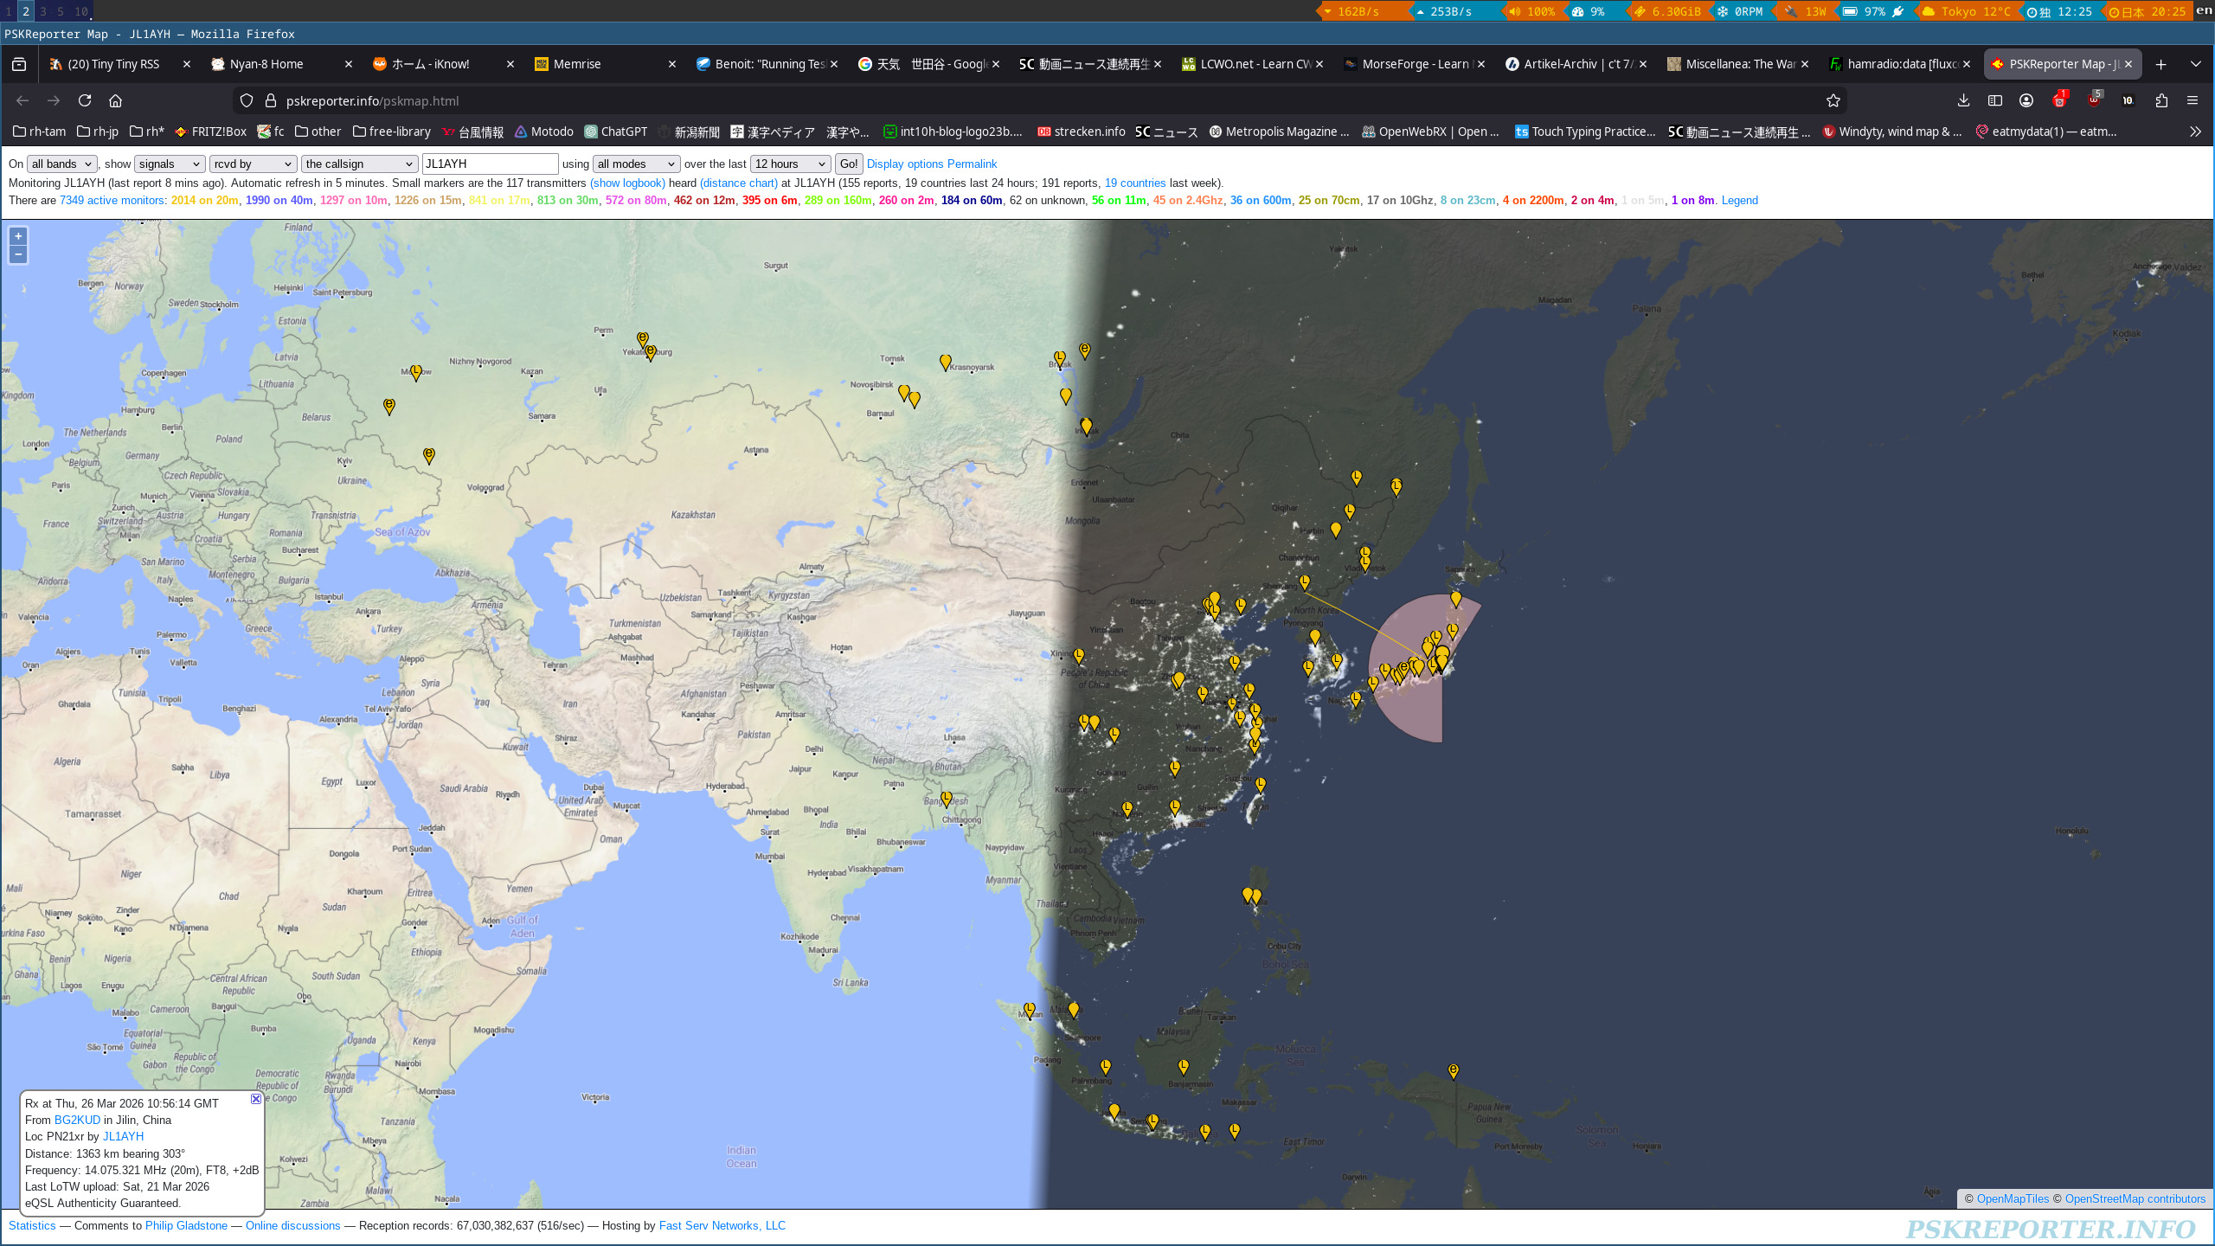This screenshot has width=2215, height=1246.
Task: Reload the current page
Action: [x=85, y=100]
